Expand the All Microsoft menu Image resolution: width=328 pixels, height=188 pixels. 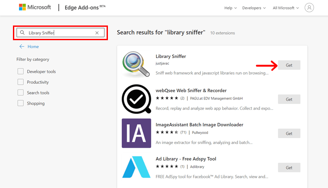pyautogui.click(x=286, y=8)
